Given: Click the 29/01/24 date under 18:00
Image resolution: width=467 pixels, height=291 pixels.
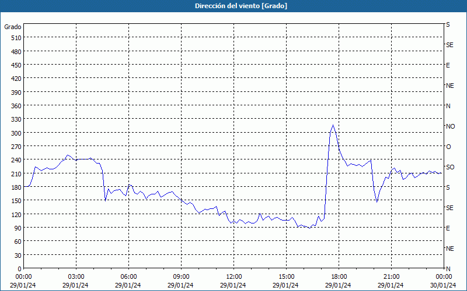Looking at the screenshot, I should coord(338,285).
